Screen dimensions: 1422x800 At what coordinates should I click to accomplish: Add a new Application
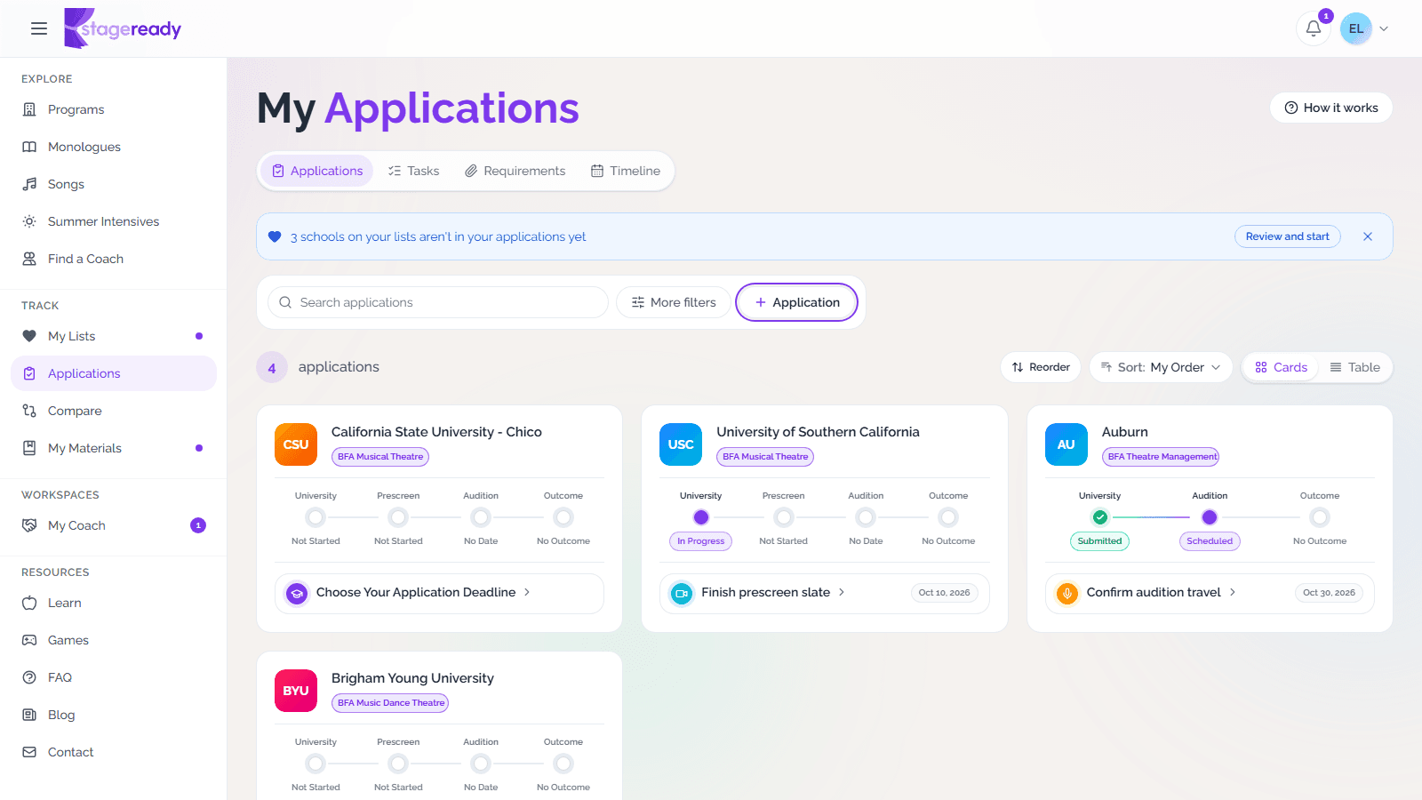[796, 302]
